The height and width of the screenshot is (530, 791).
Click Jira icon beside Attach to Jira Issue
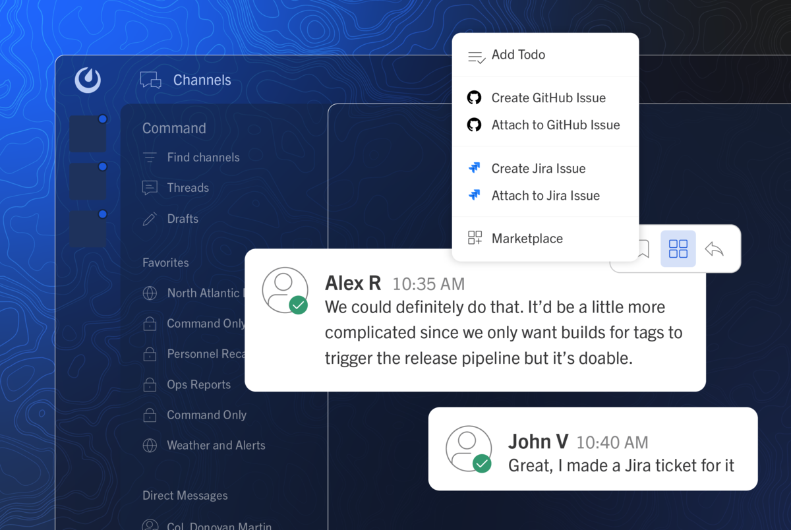tap(474, 195)
